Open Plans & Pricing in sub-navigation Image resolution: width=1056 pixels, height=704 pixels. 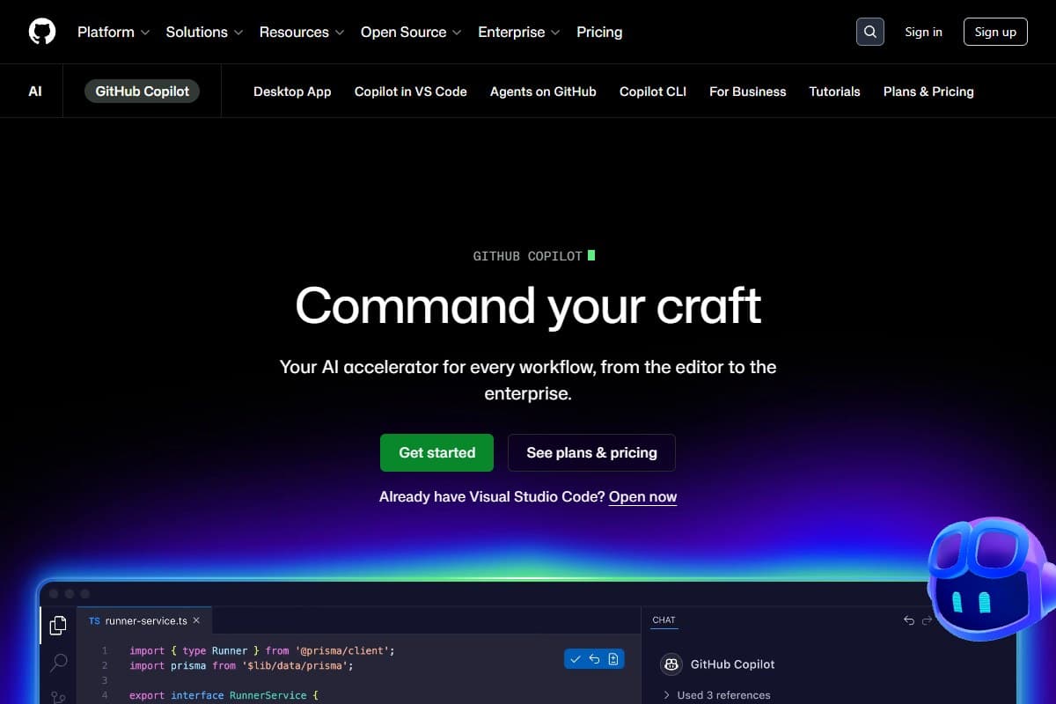pos(928,92)
